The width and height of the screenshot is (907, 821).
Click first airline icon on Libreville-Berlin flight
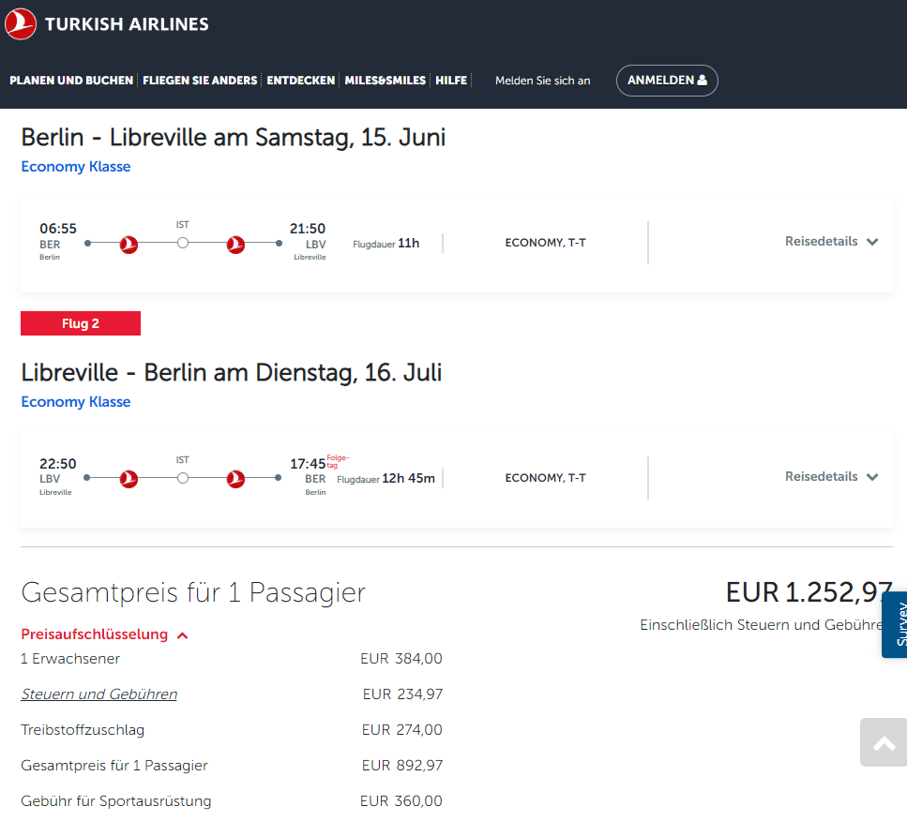point(129,479)
